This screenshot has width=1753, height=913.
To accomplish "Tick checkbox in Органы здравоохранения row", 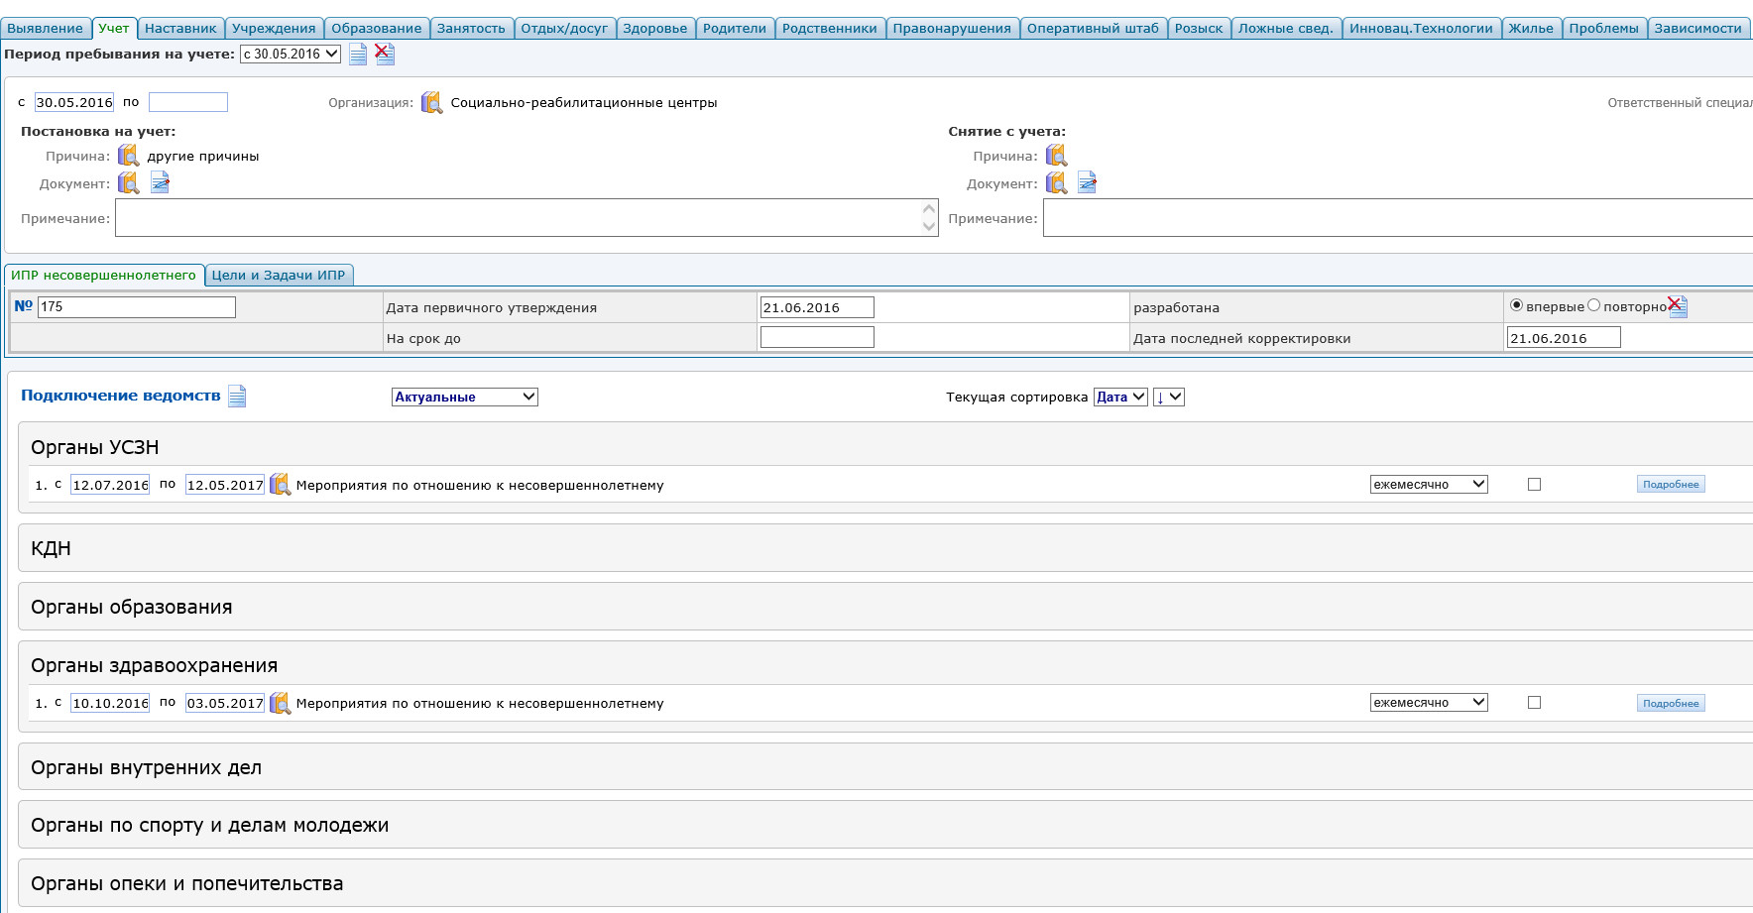I will pyautogui.click(x=1534, y=703).
